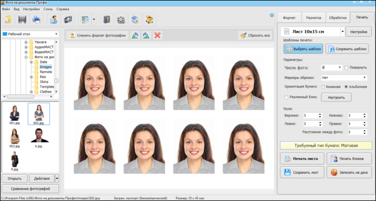Viewport: 376px width, 201px height.
Task: Click the blue printer toolbar icon
Action: pos(37,20)
